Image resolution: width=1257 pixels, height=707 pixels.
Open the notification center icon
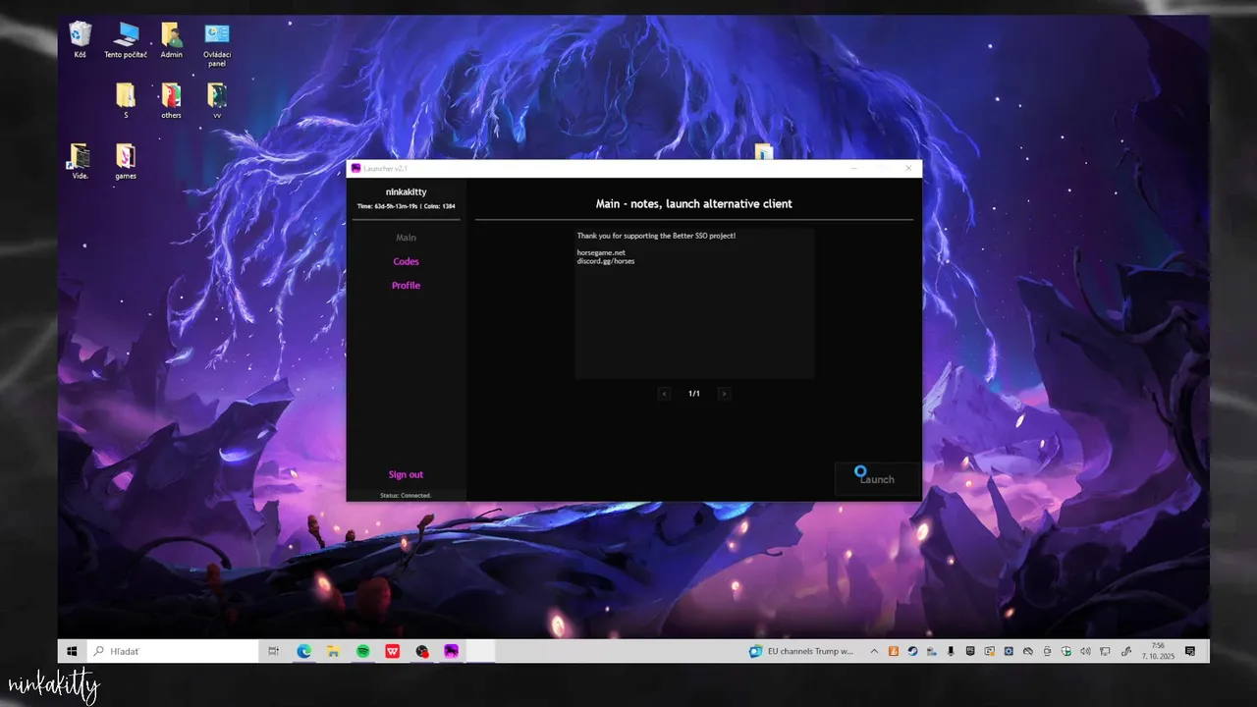coord(1189,651)
